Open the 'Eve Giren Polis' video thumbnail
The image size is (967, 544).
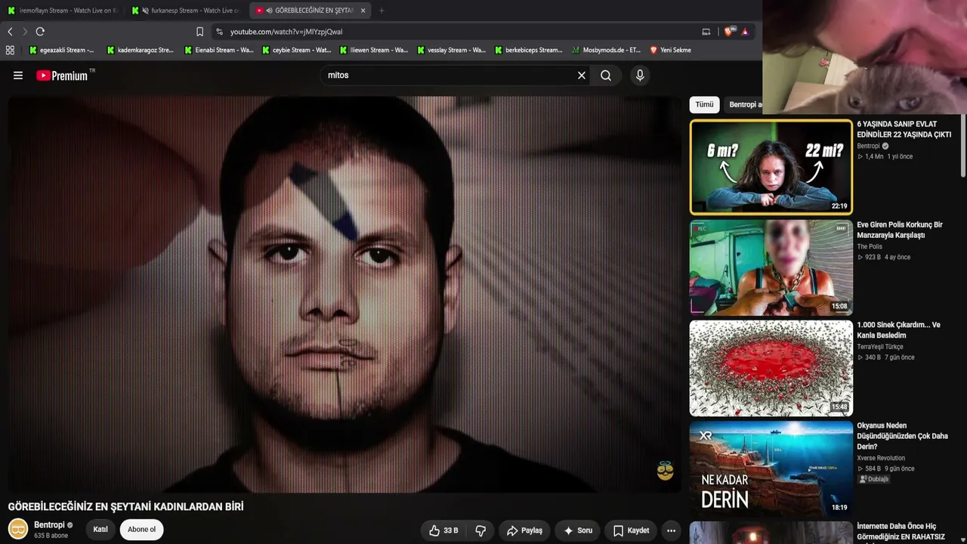click(771, 267)
